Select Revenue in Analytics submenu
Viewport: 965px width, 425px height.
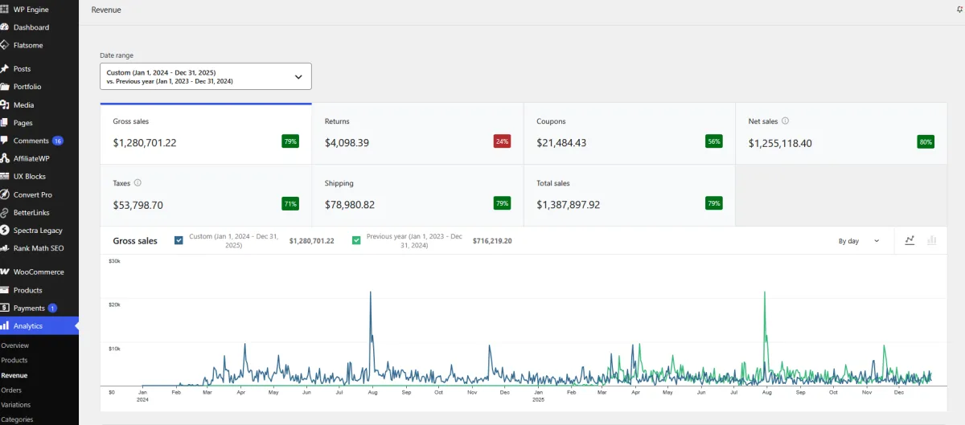14,375
